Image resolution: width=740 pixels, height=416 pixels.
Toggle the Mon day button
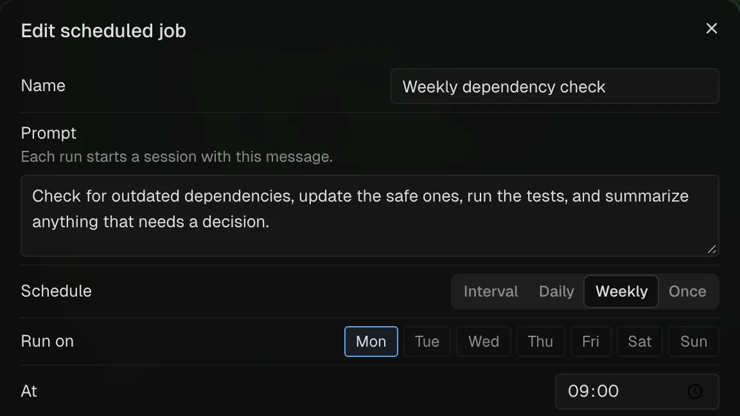click(371, 342)
